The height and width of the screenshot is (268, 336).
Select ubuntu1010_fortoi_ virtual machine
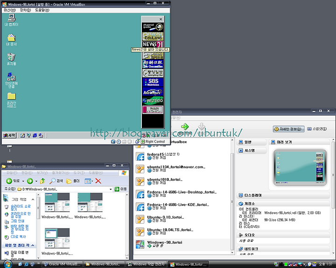tap(182, 181)
